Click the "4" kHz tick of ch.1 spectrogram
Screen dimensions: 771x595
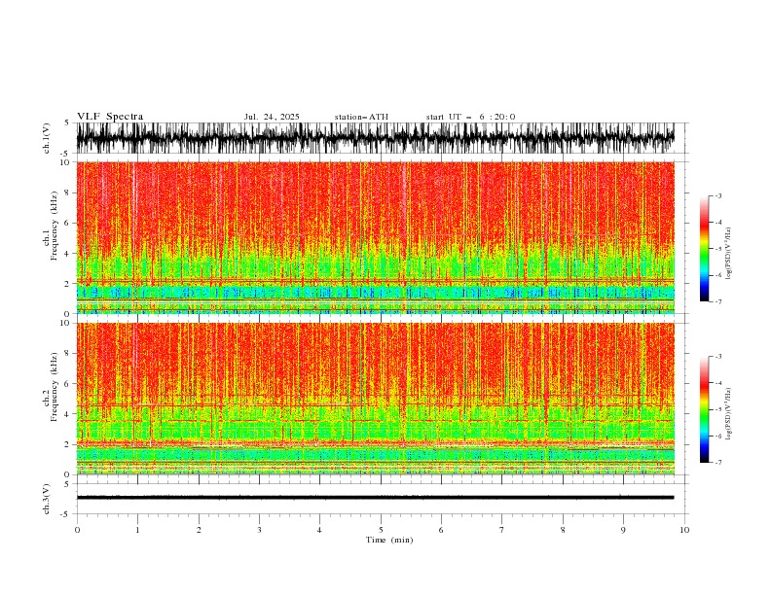point(67,254)
